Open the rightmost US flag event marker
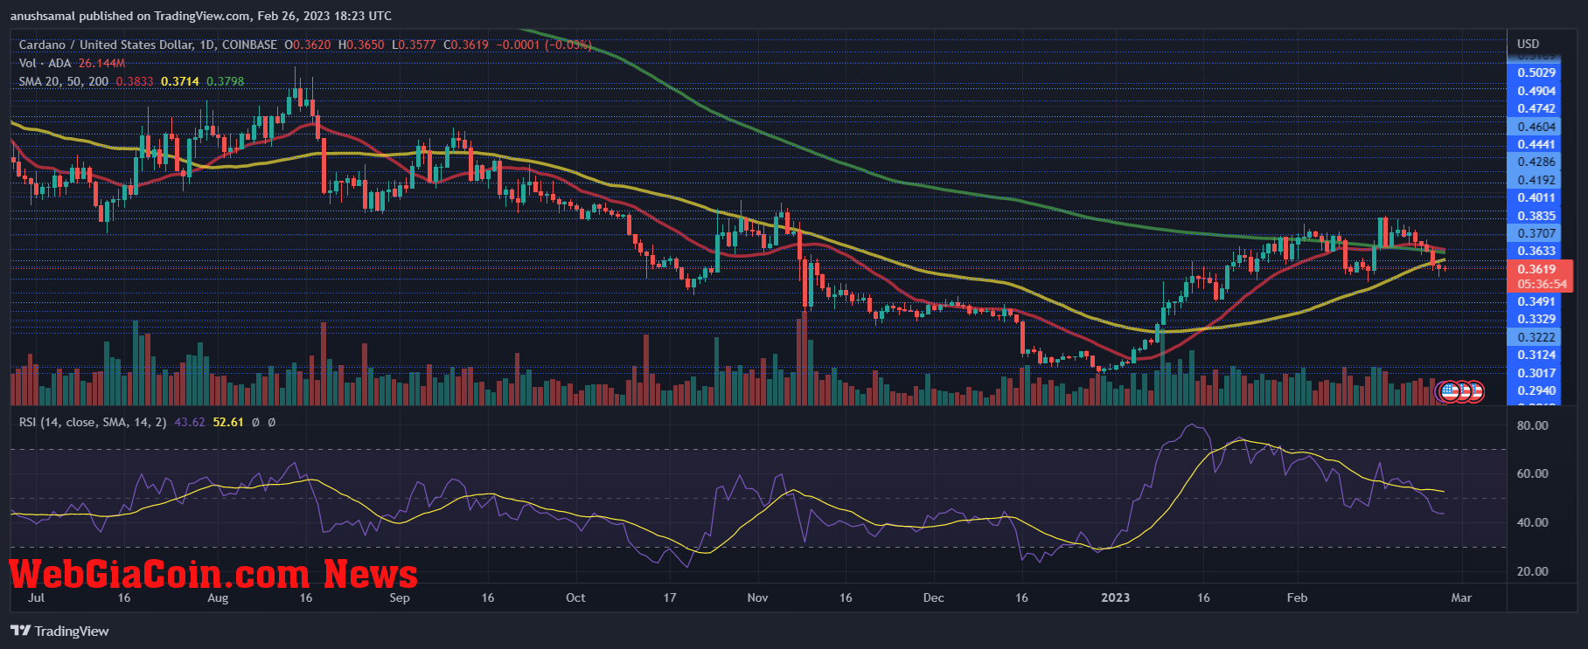This screenshot has height=649, width=1588. pyautogui.click(x=1474, y=392)
